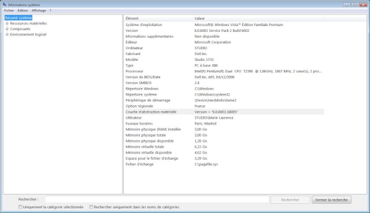Select Environnement logiciel tree item
The image size is (370, 213).
pos(28,35)
